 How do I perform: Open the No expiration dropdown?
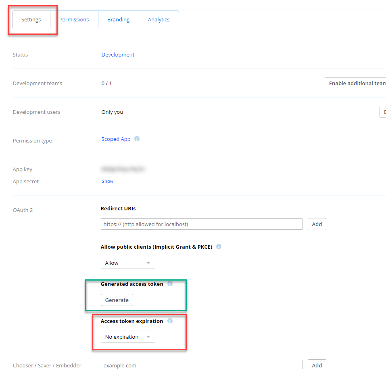128,337
